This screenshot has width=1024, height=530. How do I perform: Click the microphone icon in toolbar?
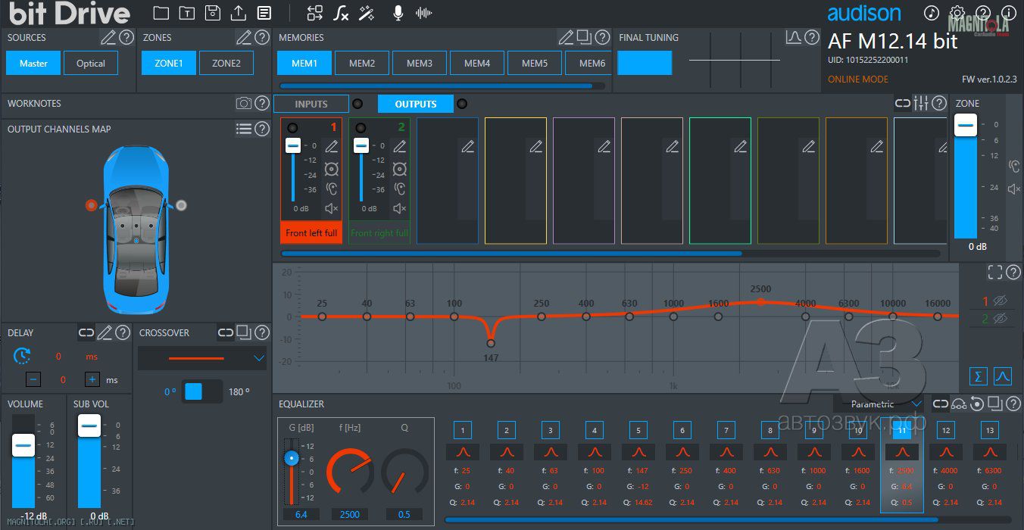click(x=398, y=13)
